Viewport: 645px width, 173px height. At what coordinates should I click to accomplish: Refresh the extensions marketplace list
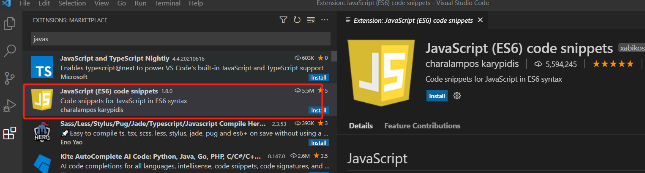click(297, 20)
